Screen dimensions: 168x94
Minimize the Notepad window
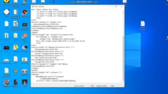point(110,7)
